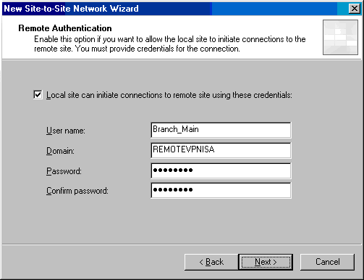This screenshot has height=280, width=364.
Task: Click the 'User name:' label
Action: 66,131
